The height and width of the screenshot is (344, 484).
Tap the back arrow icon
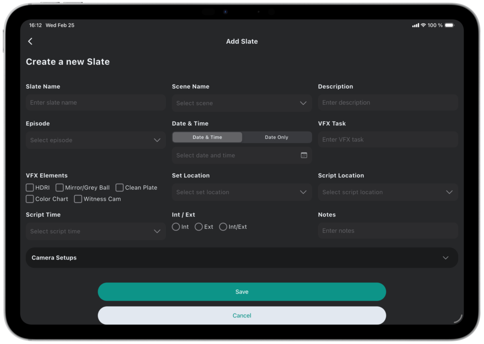[x=30, y=42]
